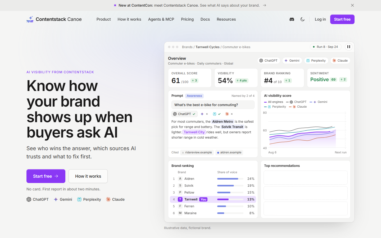
Task: Toggle dark mode with the moon icon
Action: pyautogui.click(x=302, y=19)
